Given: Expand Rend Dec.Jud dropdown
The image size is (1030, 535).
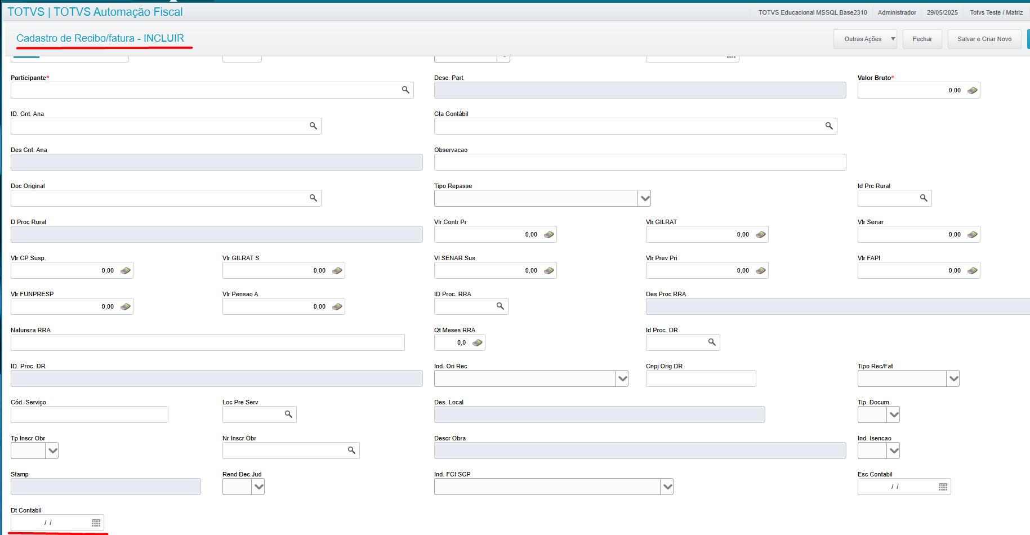Looking at the screenshot, I should point(258,487).
